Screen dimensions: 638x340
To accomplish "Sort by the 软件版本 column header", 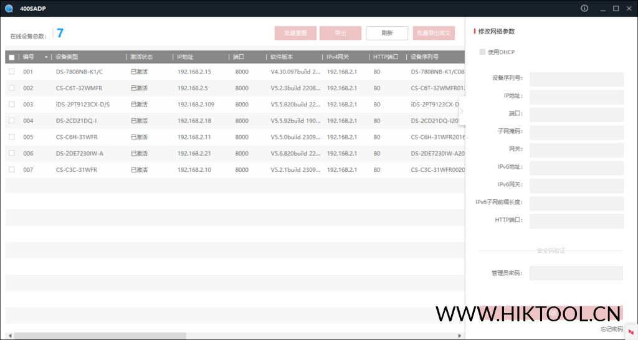I will tap(282, 57).
